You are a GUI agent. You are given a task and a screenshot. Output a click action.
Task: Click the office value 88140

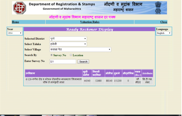[x=109, y=81]
